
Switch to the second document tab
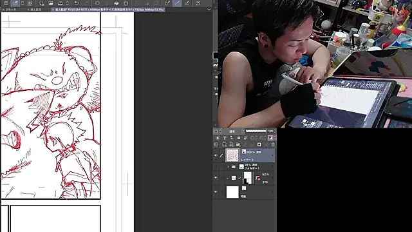point(36,10)
